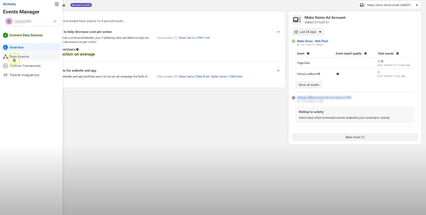
Task: Open the Overview menu item
Action: [x=31, y=47]
